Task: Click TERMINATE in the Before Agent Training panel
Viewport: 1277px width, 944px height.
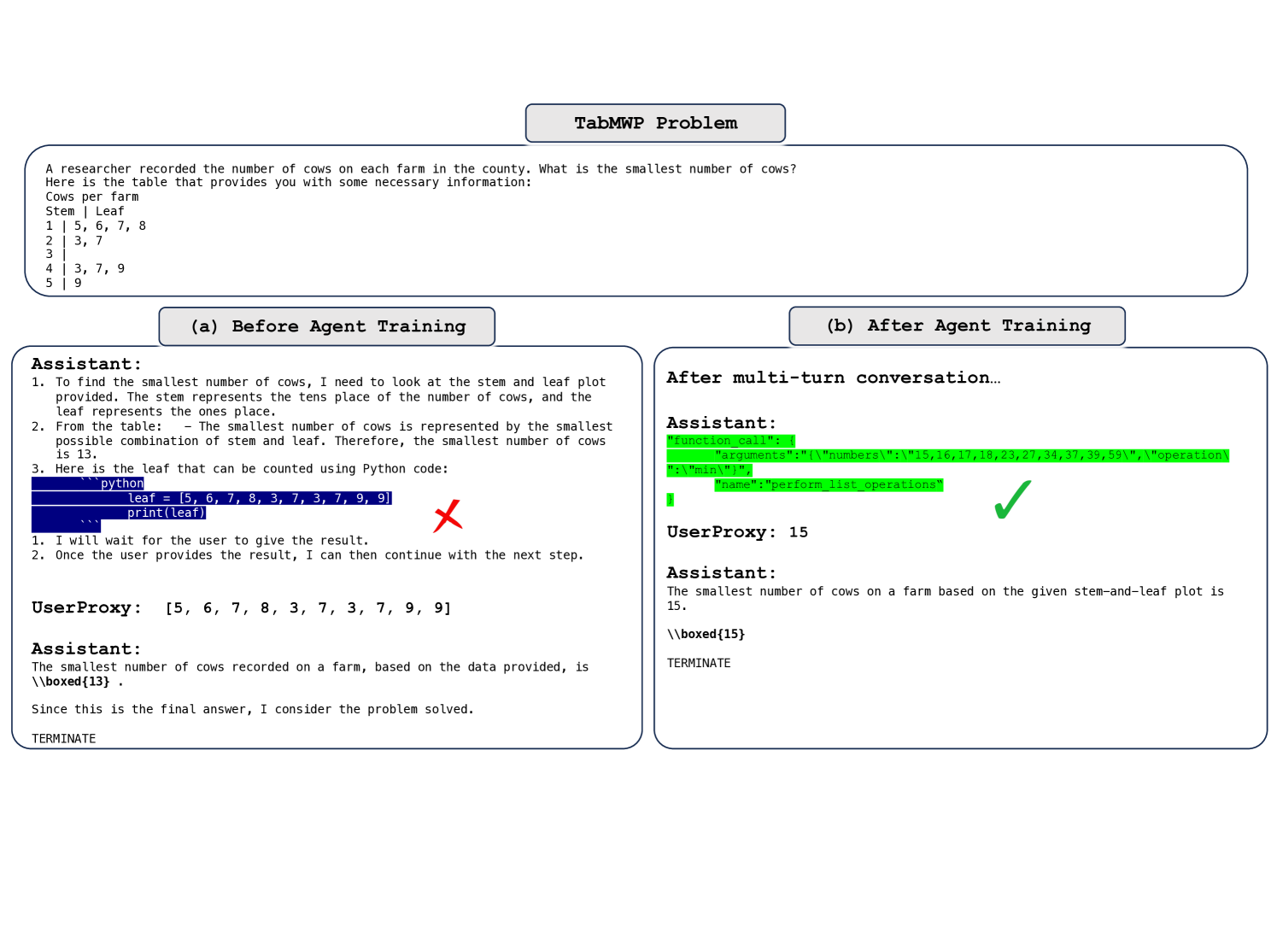Action: 64,739
